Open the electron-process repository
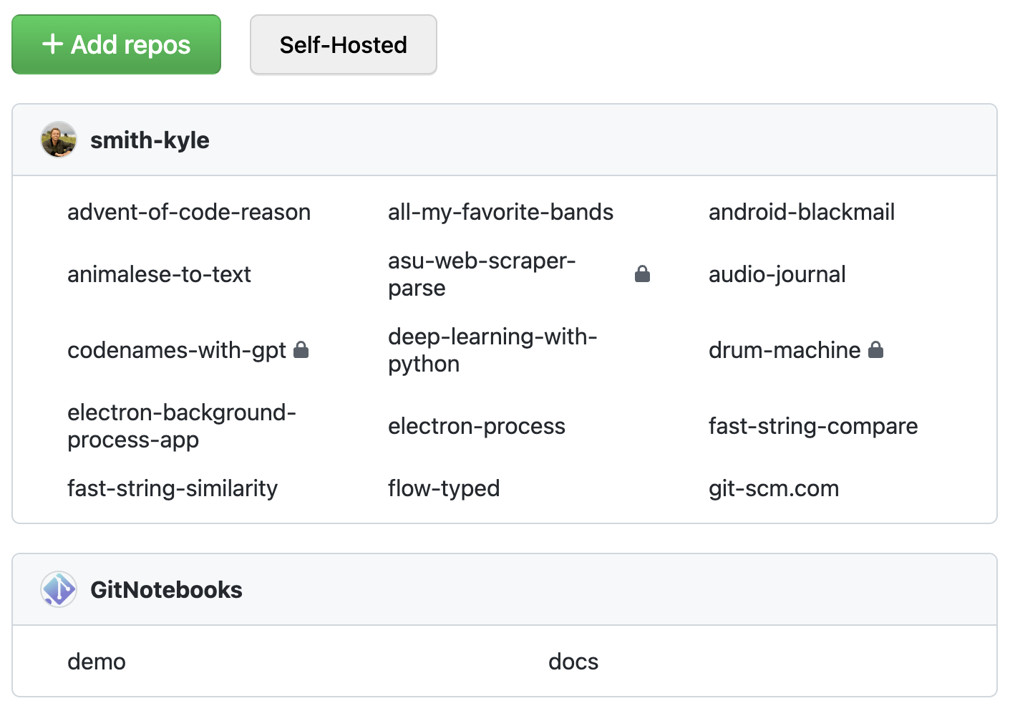 pyautogui.click(x=476, y=426)
